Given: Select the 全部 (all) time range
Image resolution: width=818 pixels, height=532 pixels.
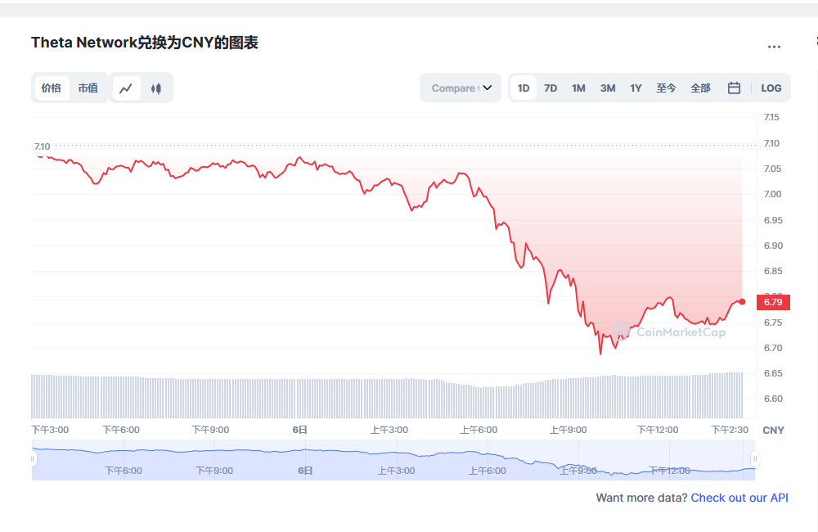Looking at the screenshot, I should [x=701, y=88].
